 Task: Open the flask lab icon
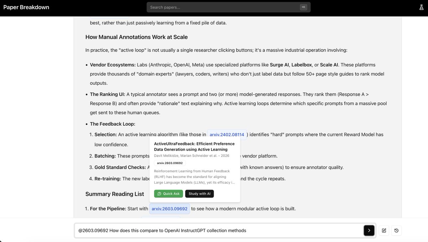421,7
